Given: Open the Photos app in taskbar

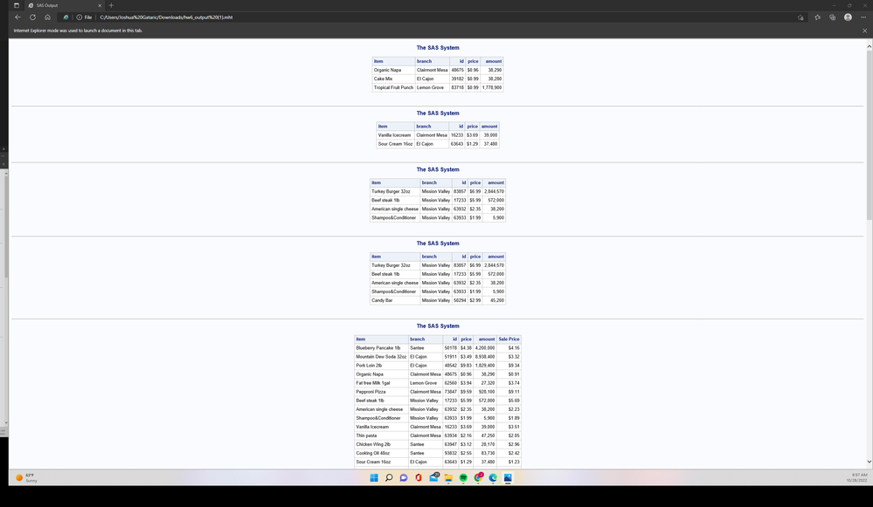Looking at the screenshot, I should (508, 477).
